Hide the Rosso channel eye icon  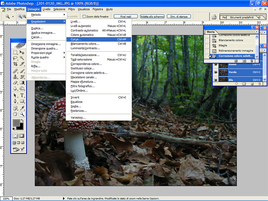tap(216, 65)
